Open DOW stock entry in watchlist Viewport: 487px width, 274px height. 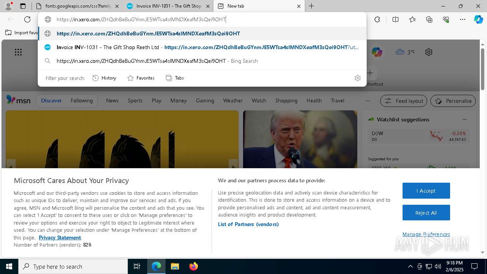point(419,136)
